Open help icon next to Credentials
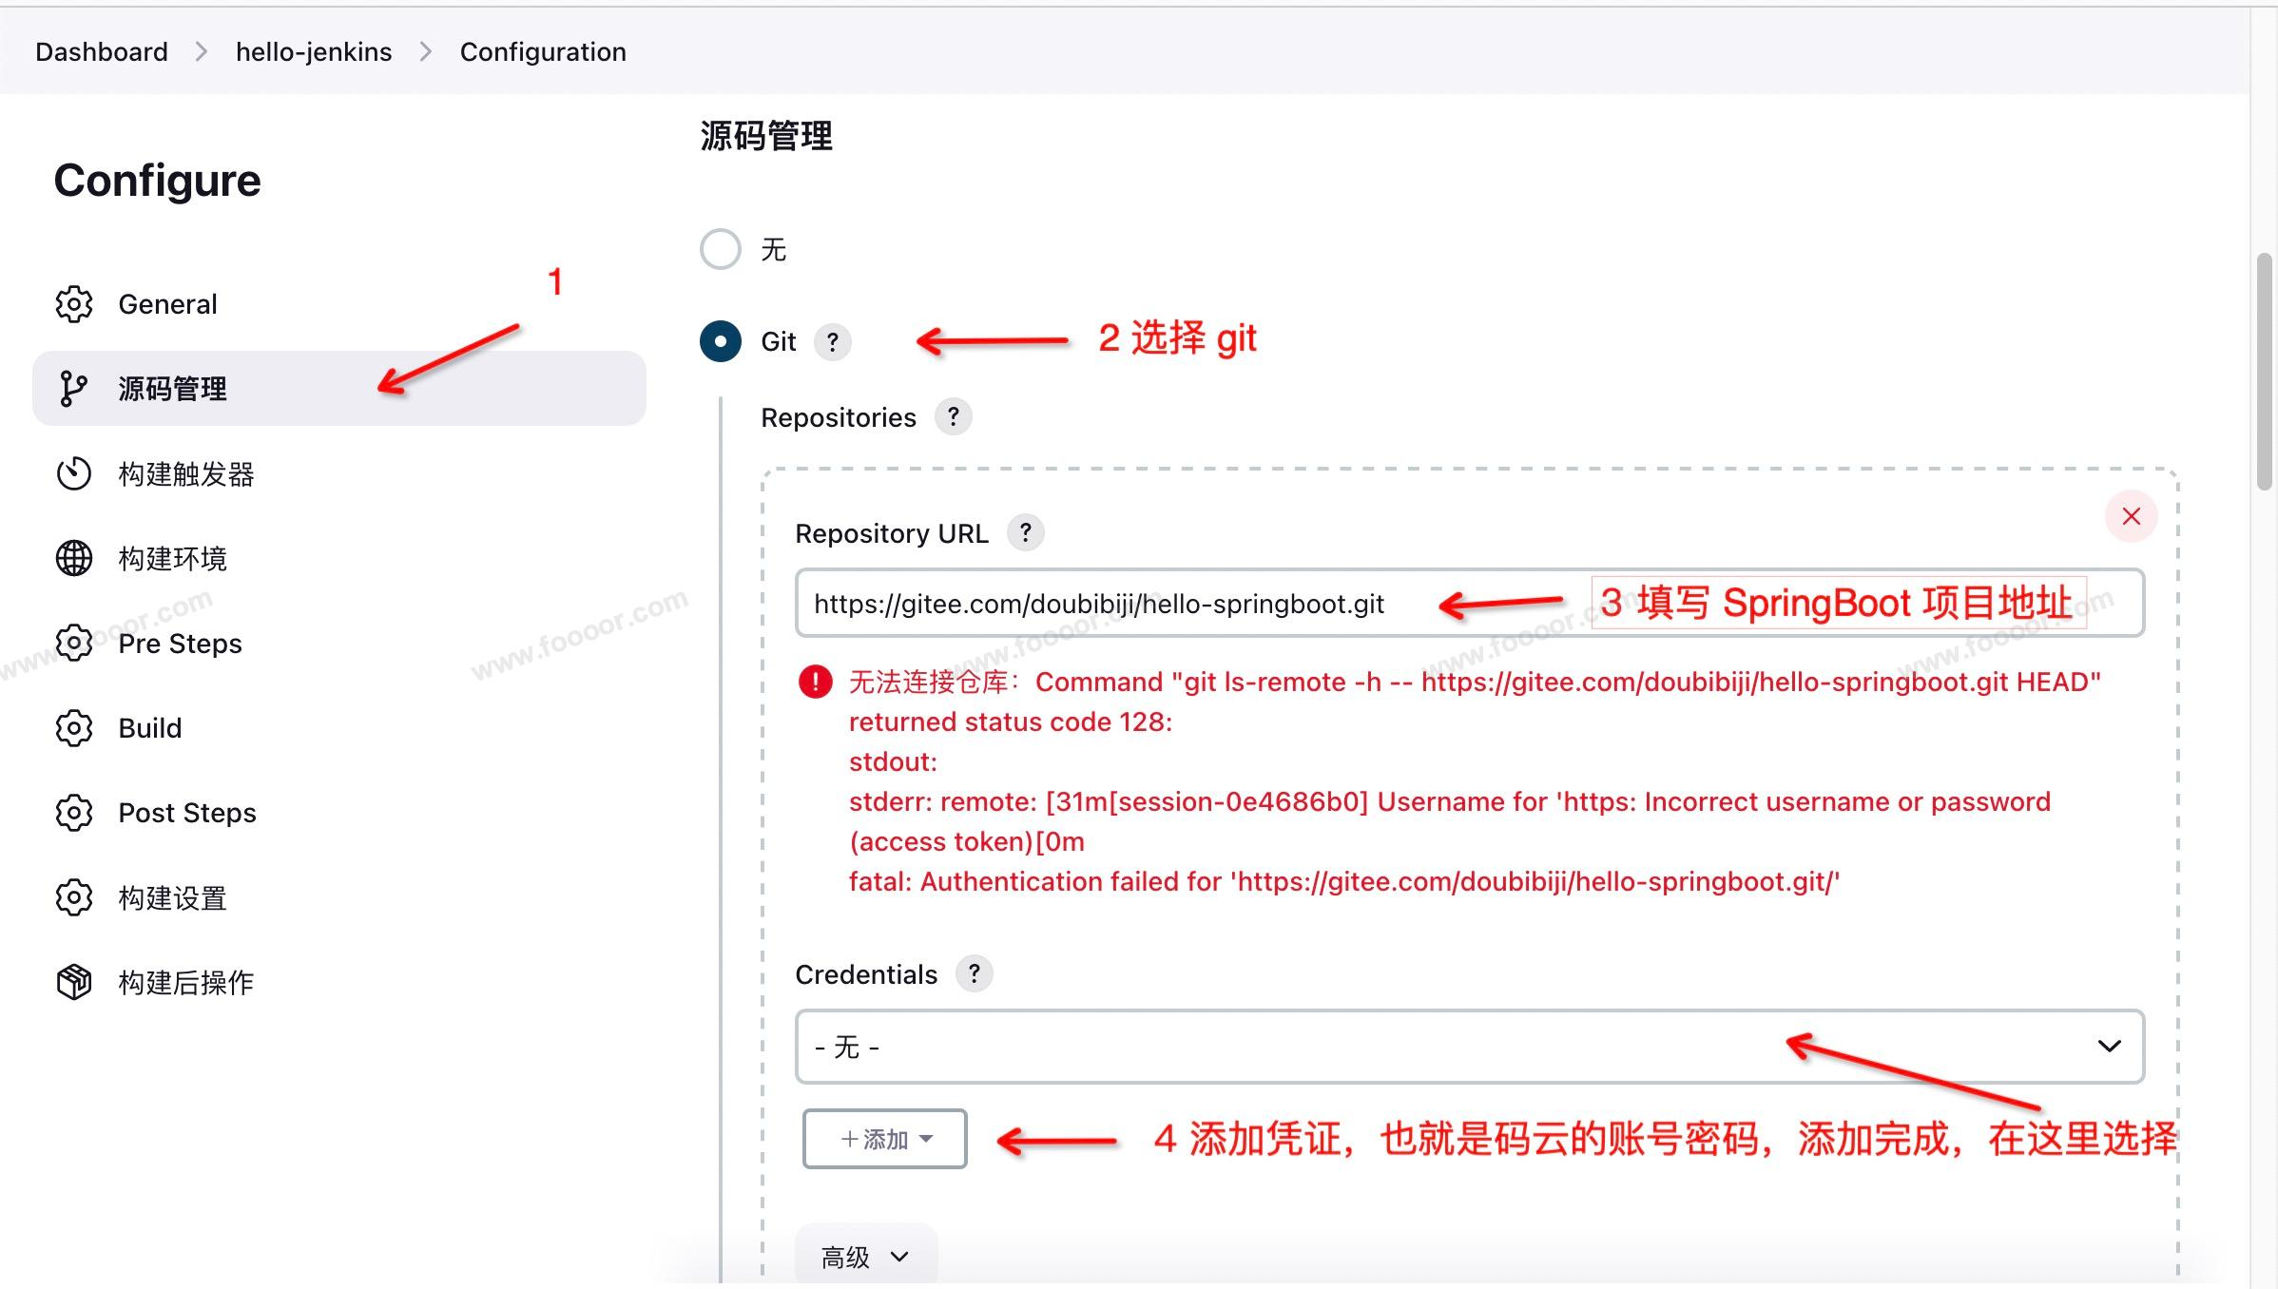Image resolution: width=2278 pixels, height=1289 pixels. (x=974, y=974)
